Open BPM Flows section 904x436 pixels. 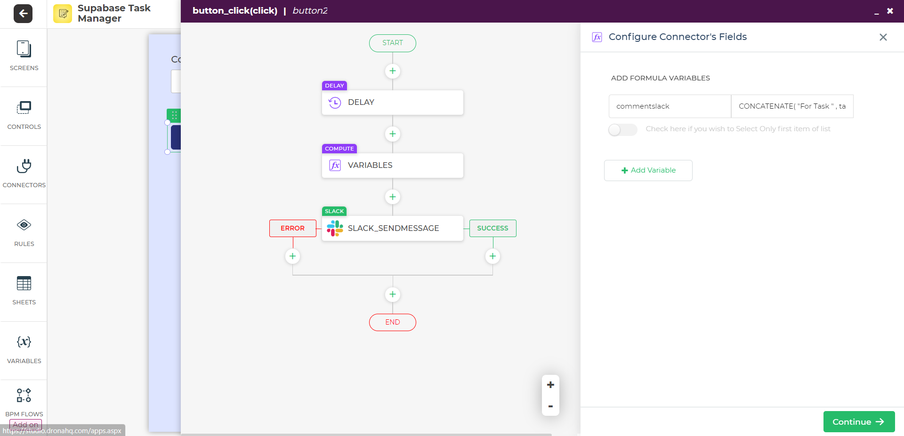click(x=24, y=402)
